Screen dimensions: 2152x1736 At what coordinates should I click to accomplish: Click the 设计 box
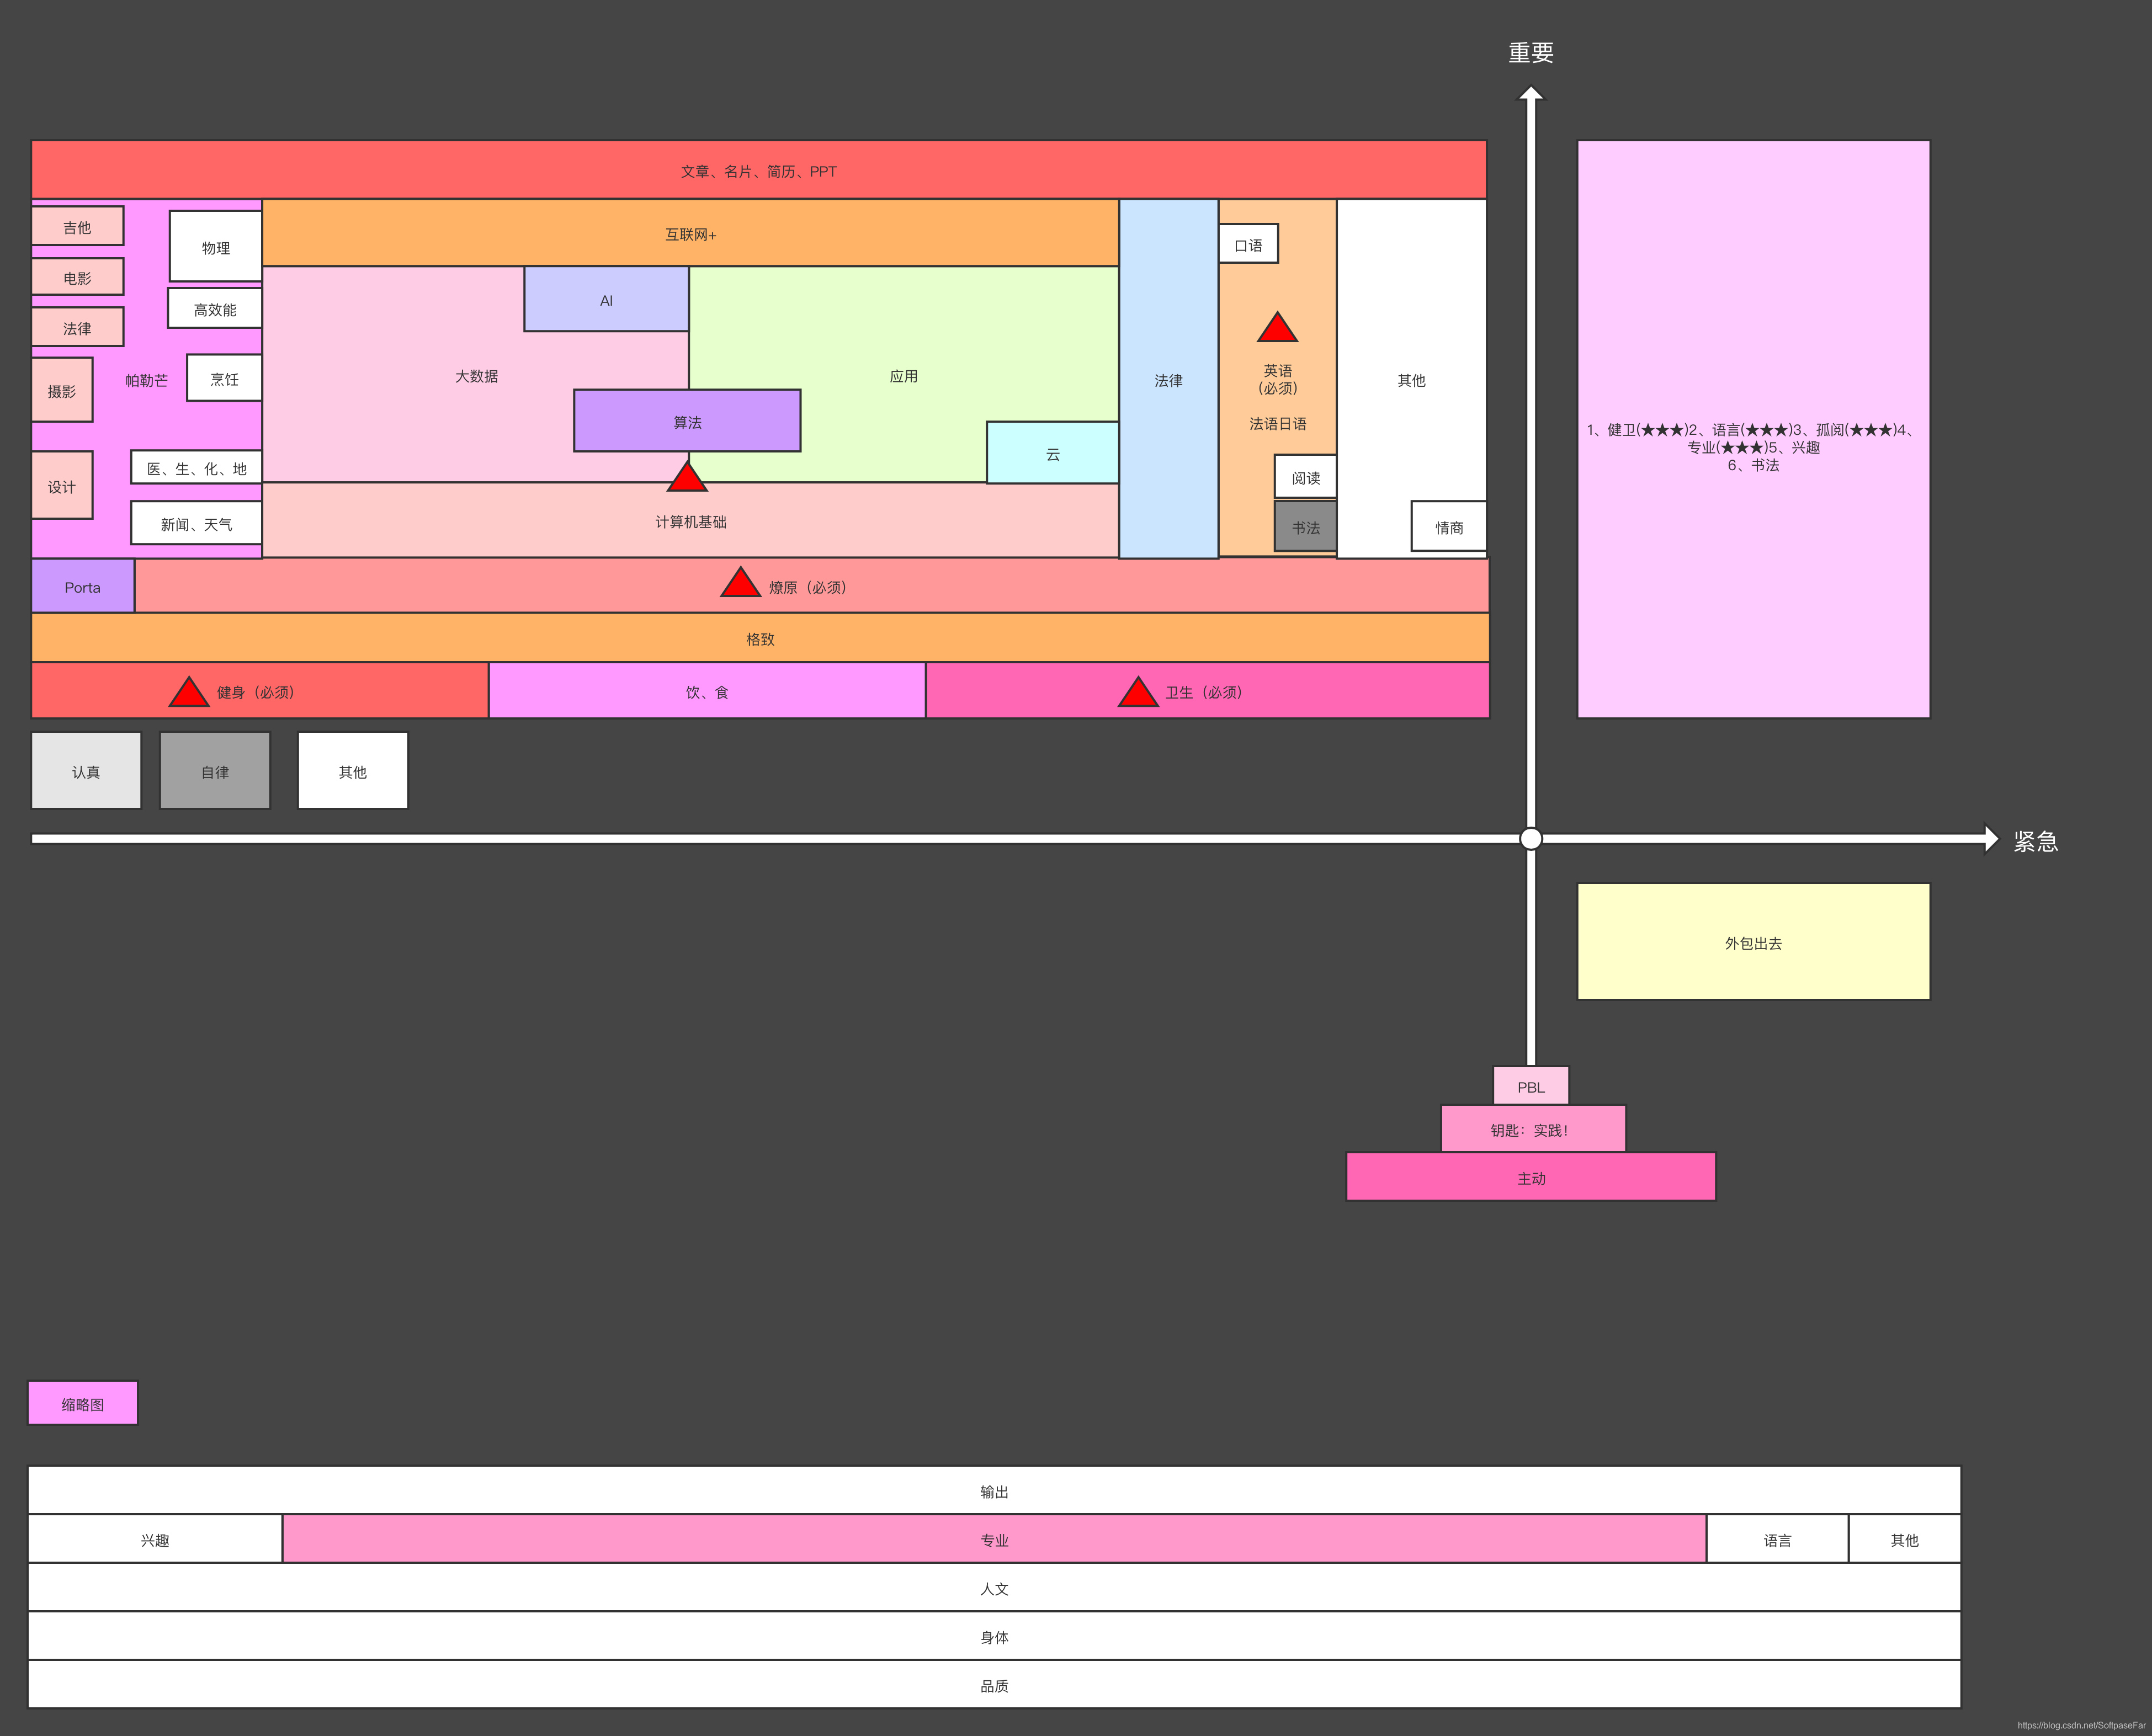click(x=62, y=486)
